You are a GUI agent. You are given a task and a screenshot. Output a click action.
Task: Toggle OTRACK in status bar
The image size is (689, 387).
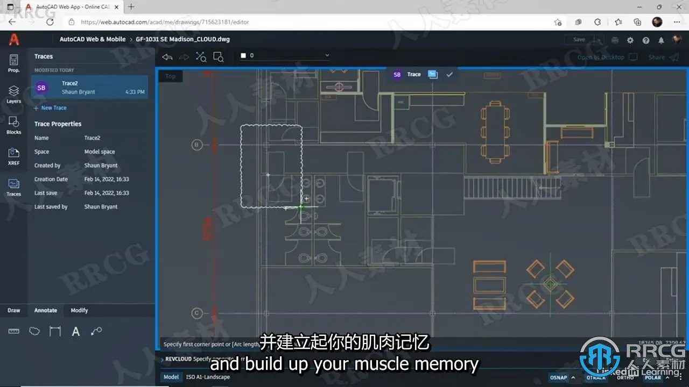[x=596, y=377]
